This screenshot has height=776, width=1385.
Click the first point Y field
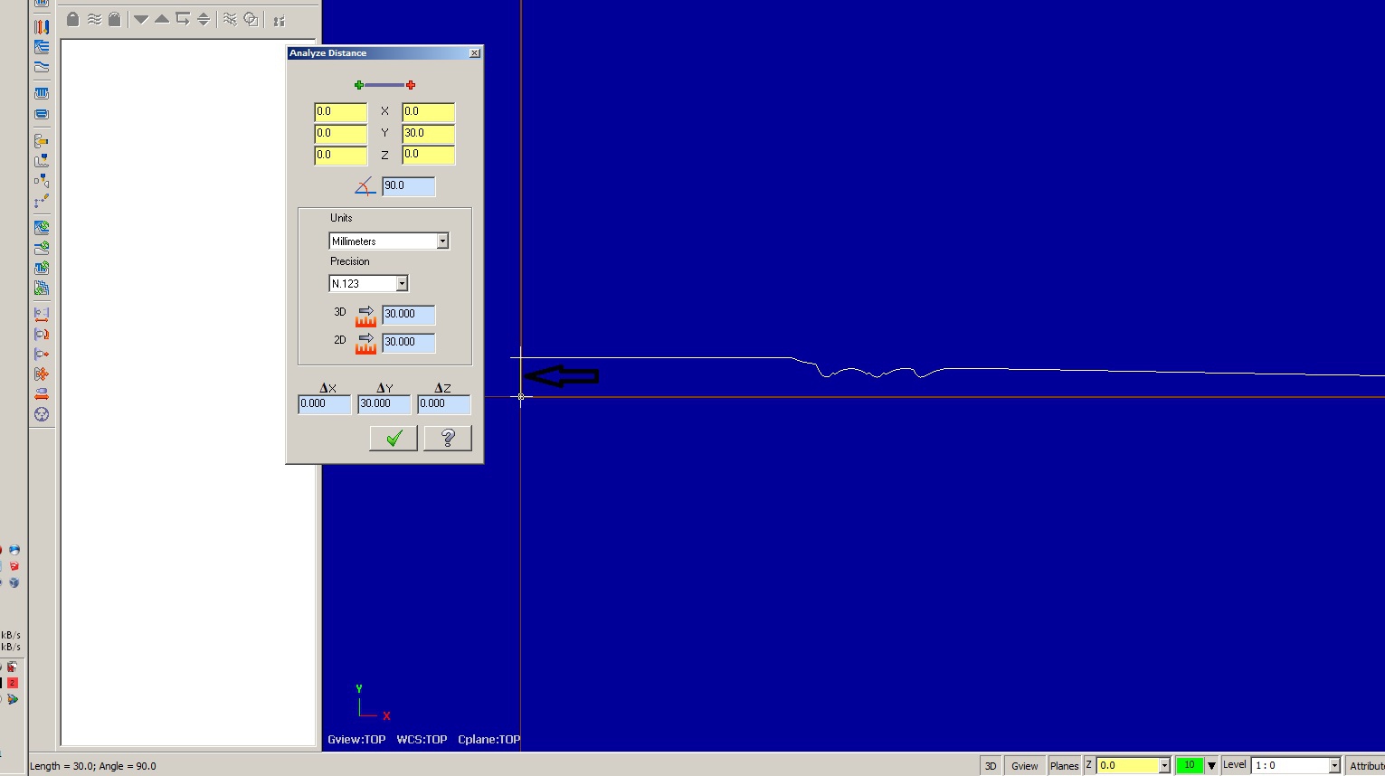pos(340,134)
